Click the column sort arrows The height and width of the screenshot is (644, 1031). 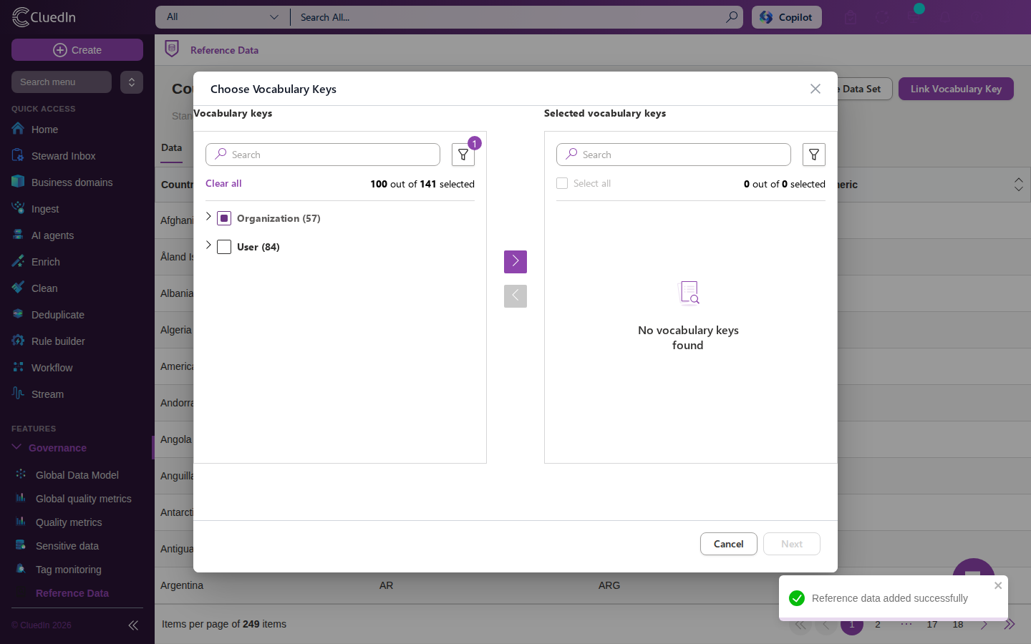point(1018,185)
